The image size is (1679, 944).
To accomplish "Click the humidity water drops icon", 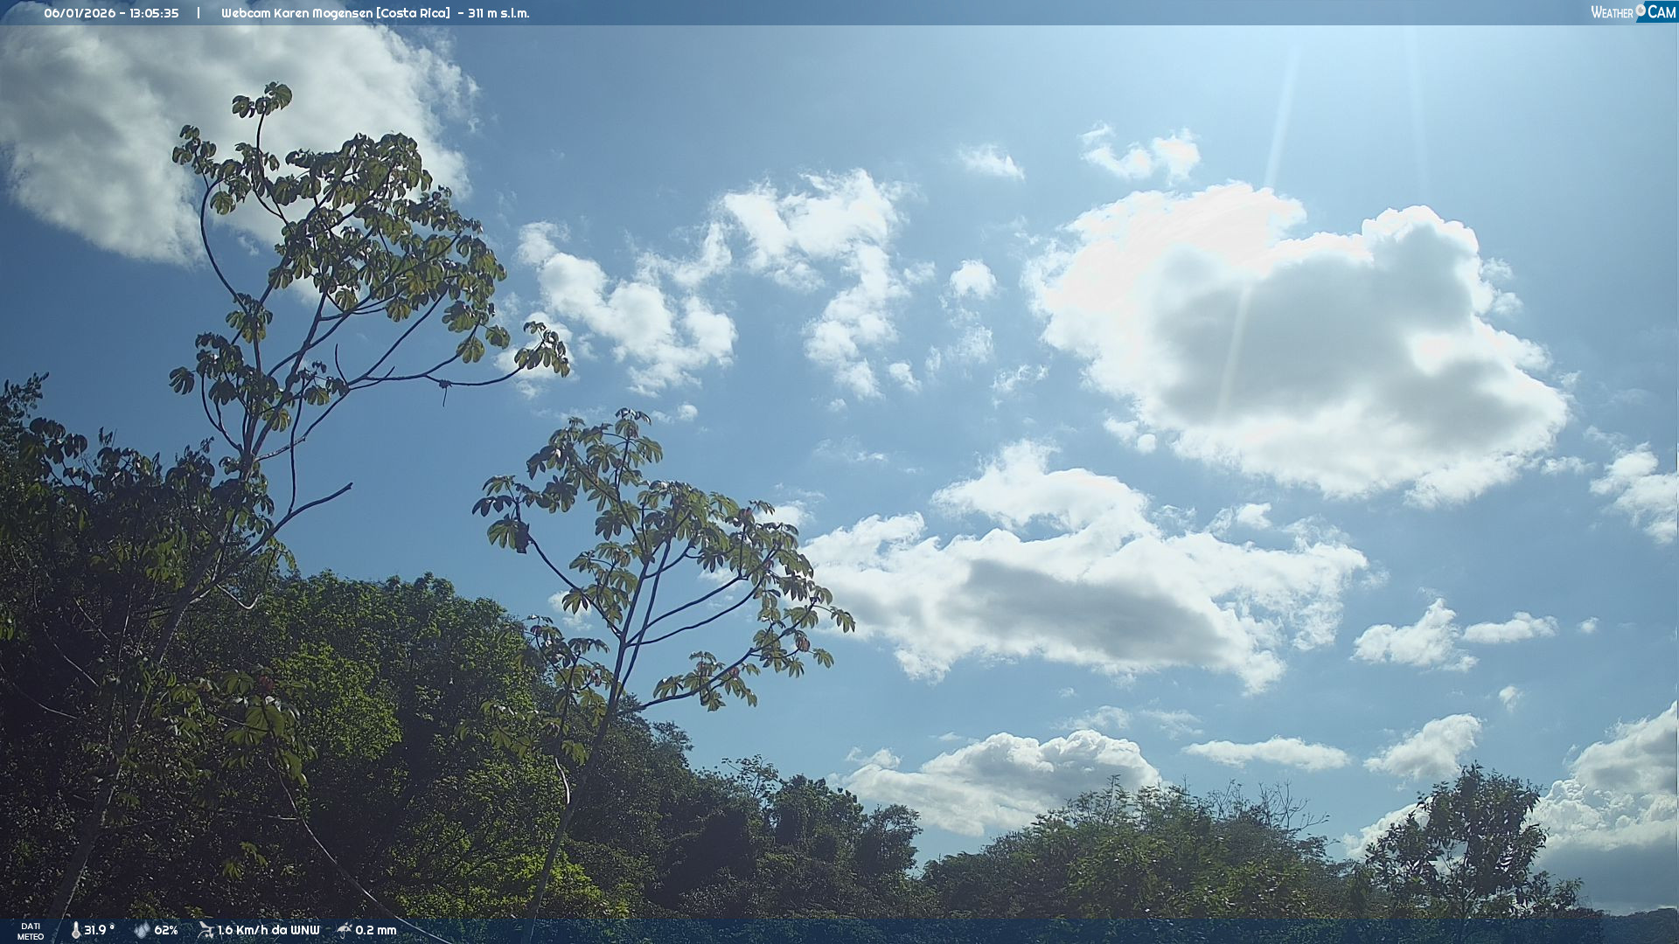I will coord(142,930).
